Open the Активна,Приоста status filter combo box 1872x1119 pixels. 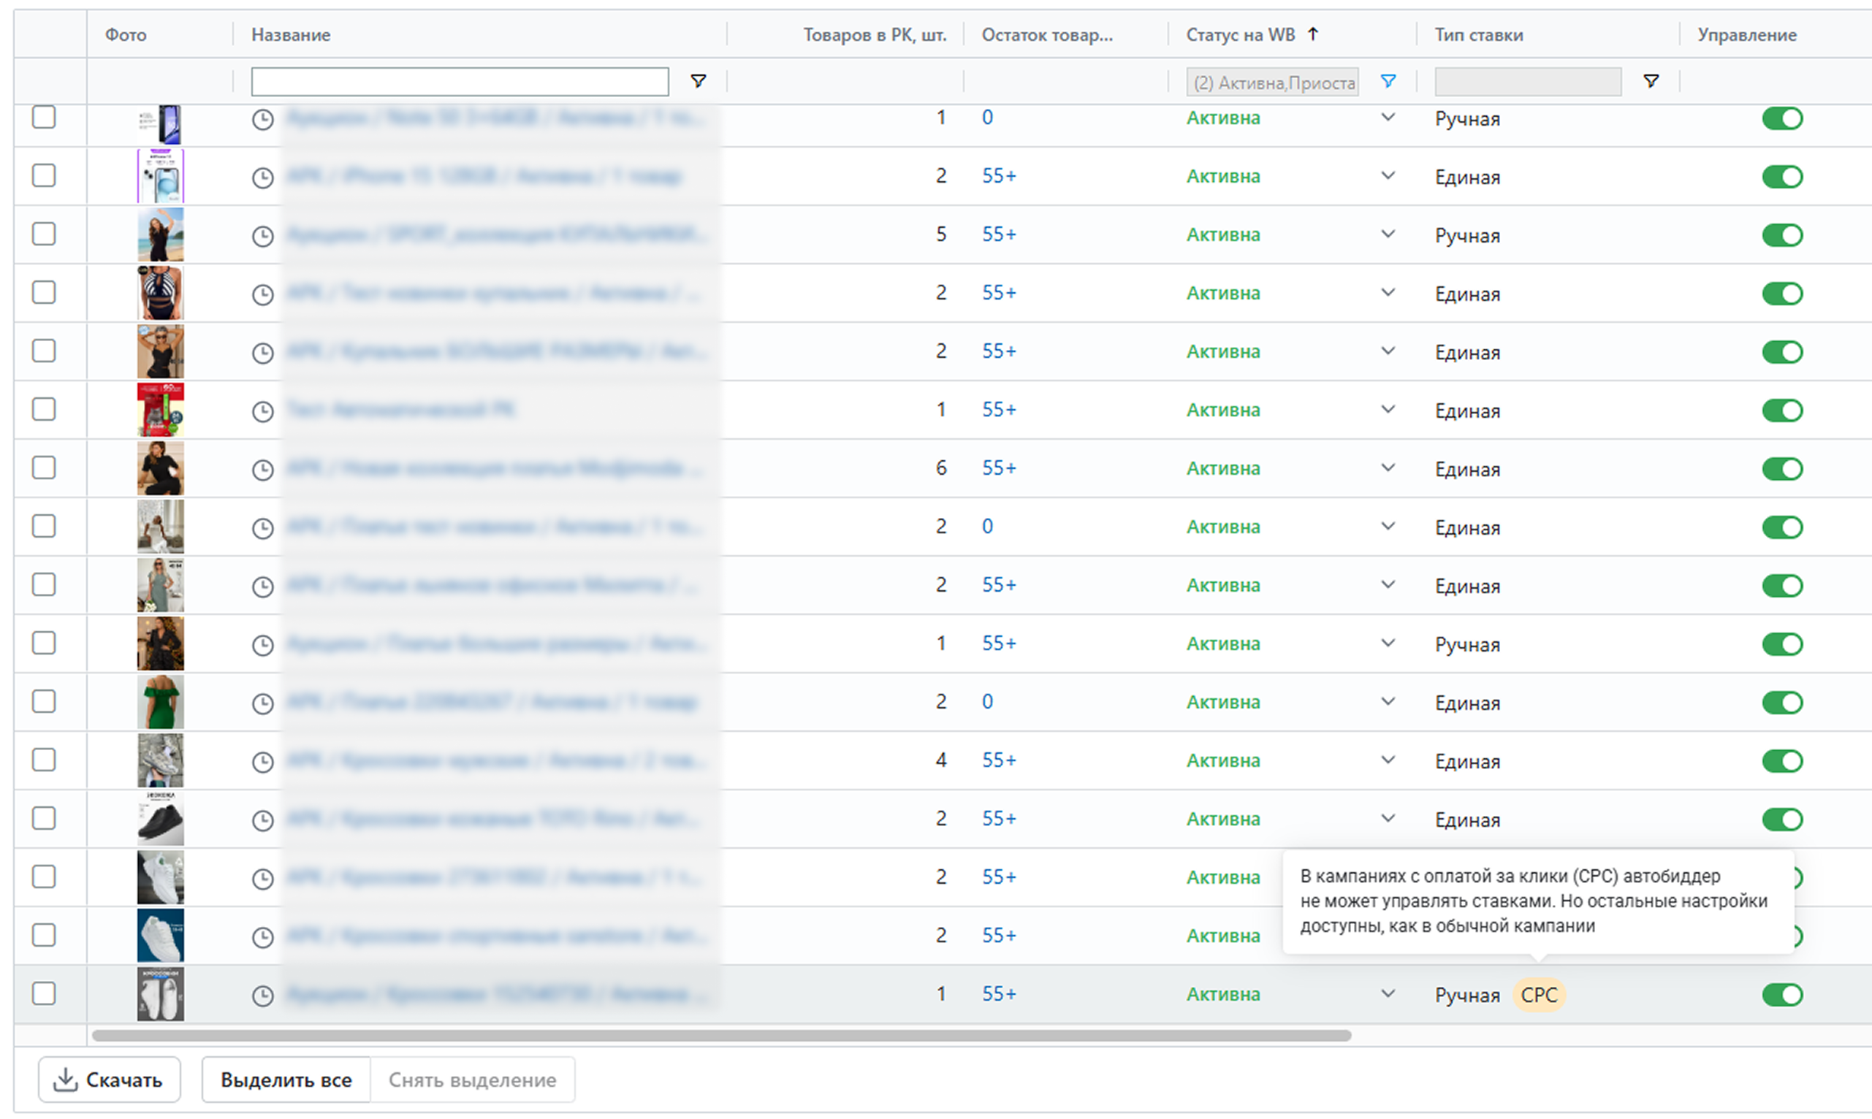pyautogui.click(x=1271, y=83)
